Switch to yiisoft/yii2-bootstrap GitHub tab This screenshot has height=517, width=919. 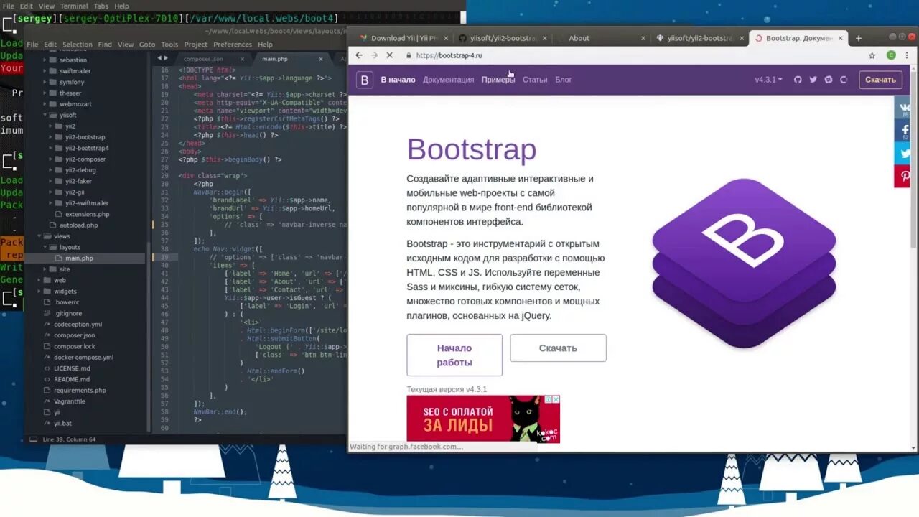point(502,38)
